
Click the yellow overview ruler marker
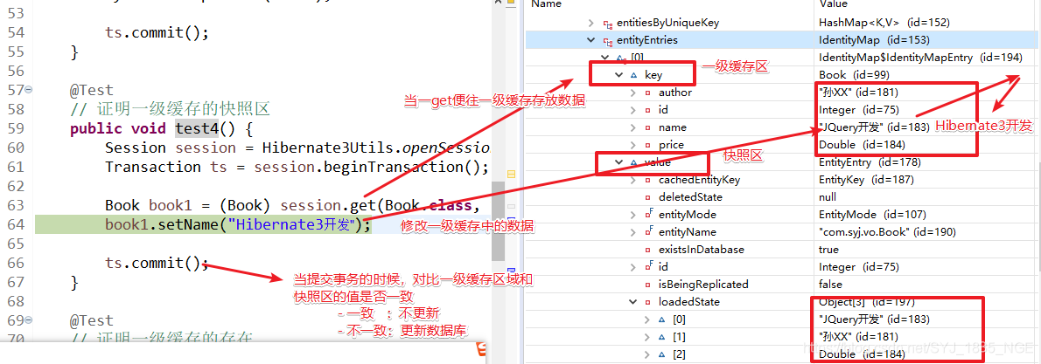coord(511,175)
